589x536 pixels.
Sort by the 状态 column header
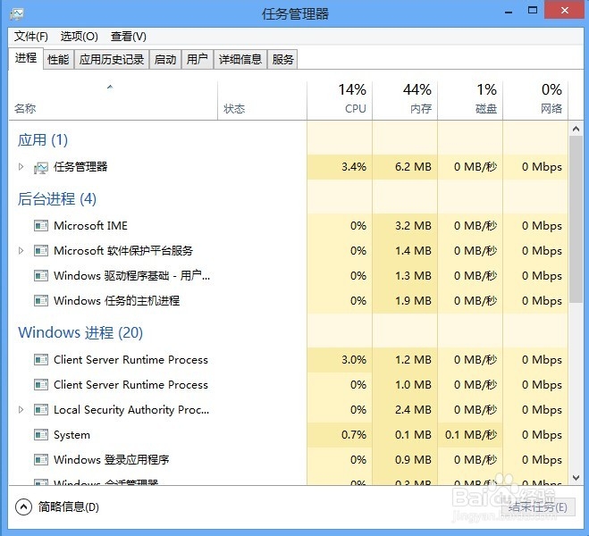262,101
